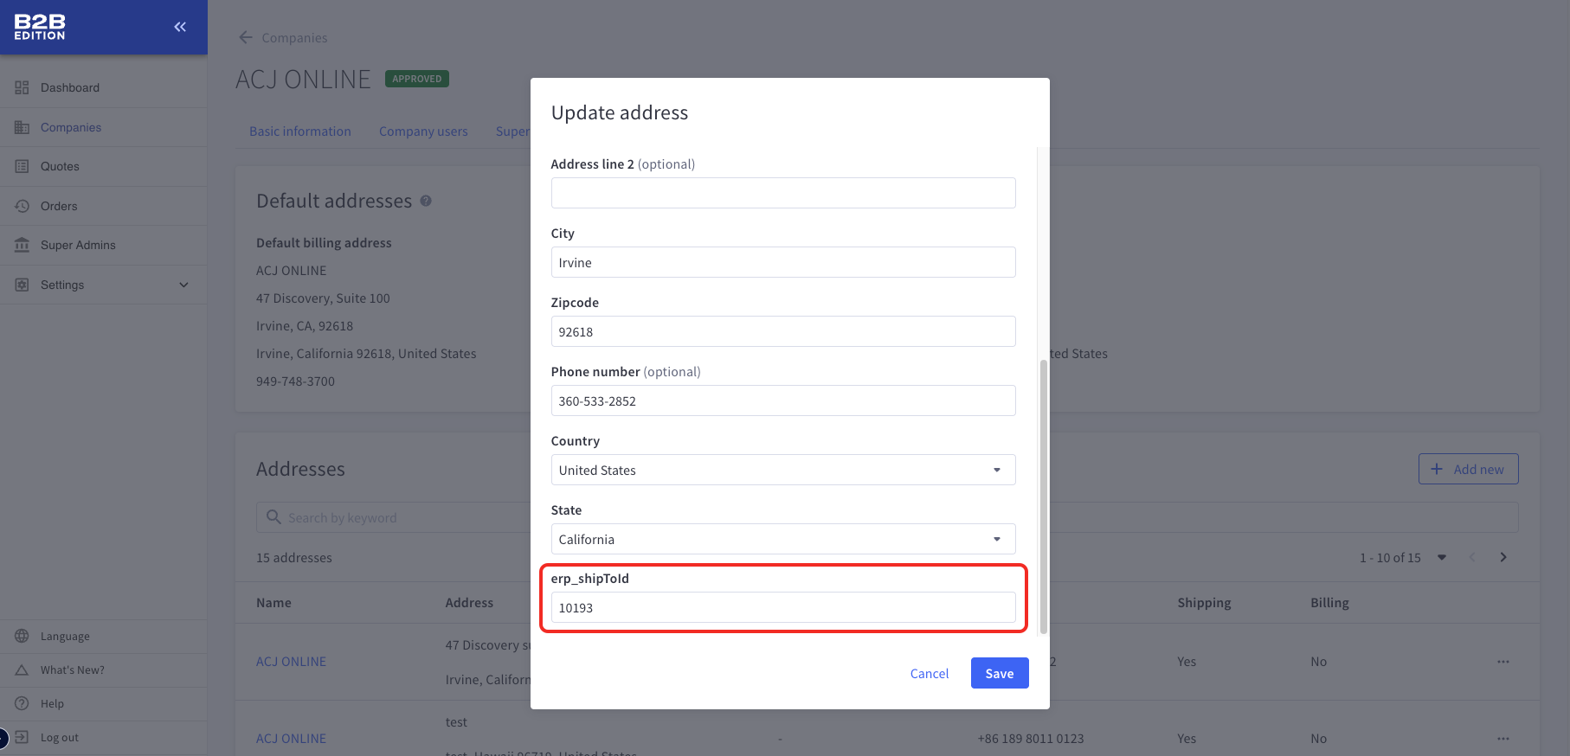Open Dashboard from the sidebar
This screenshot has width=1570, height=756.
click(x=69, y=87)
